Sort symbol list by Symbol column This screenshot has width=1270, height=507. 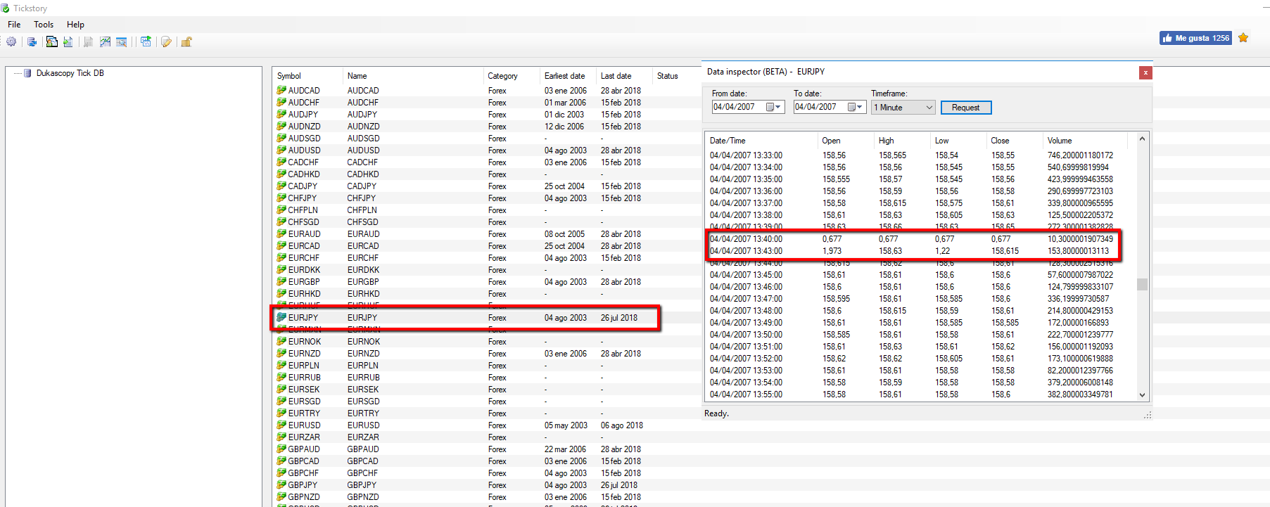(x=307, y=76)
